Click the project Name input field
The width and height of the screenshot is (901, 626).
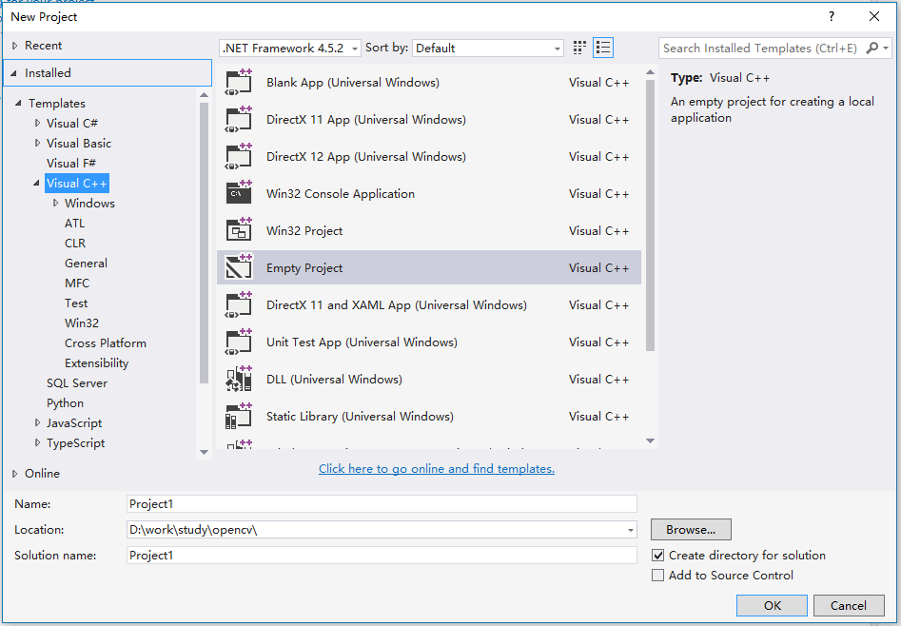(x=382, y=503)
